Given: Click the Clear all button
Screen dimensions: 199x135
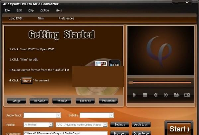Looking at the screenshot, I should point(85,101).
